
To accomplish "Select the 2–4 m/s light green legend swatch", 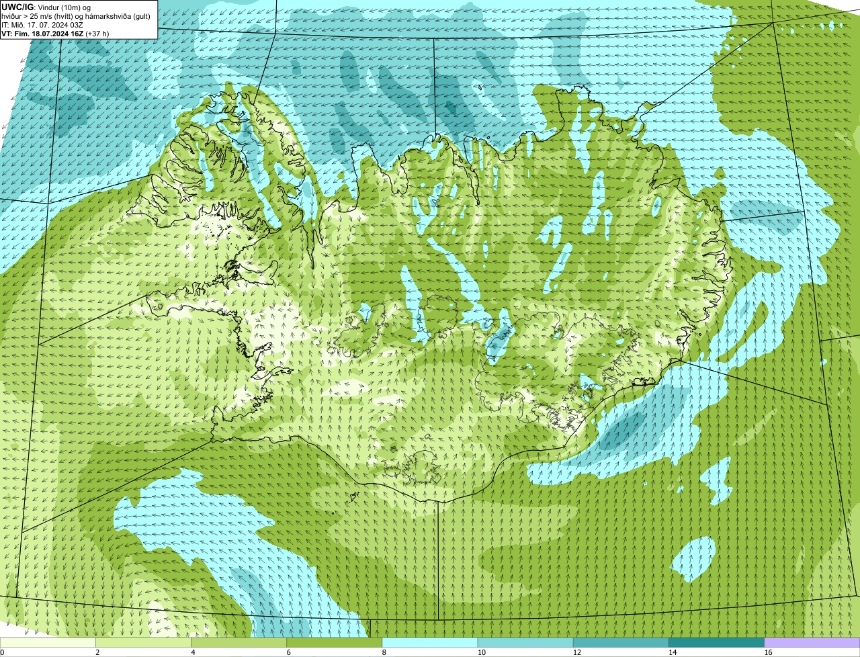I will click(x=143, y=642).
